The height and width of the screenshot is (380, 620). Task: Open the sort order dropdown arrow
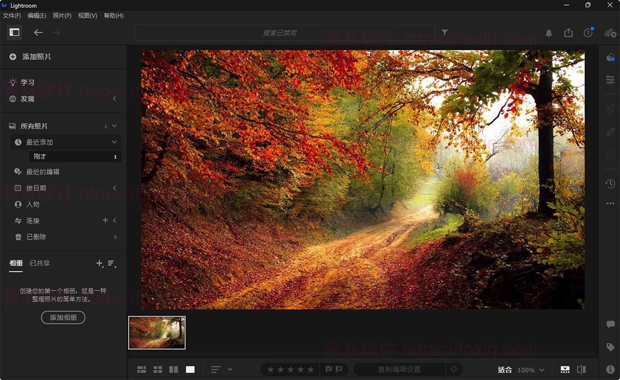[230, 369]
